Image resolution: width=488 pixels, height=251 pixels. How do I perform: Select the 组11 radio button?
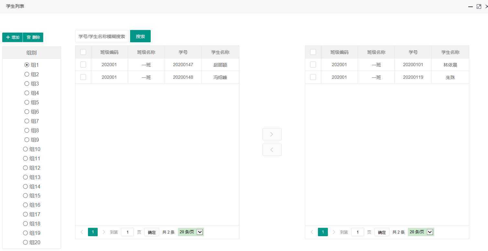(x=26, y=158)
